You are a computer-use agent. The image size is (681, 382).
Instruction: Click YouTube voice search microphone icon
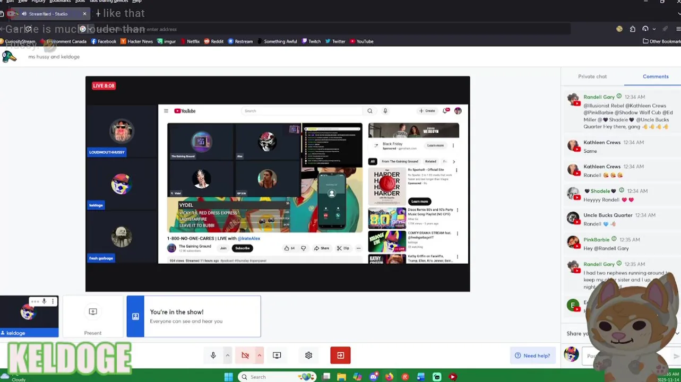pos(385,111)
